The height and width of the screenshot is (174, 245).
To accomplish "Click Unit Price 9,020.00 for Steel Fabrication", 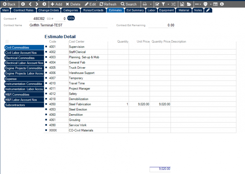I will [139, 104].
